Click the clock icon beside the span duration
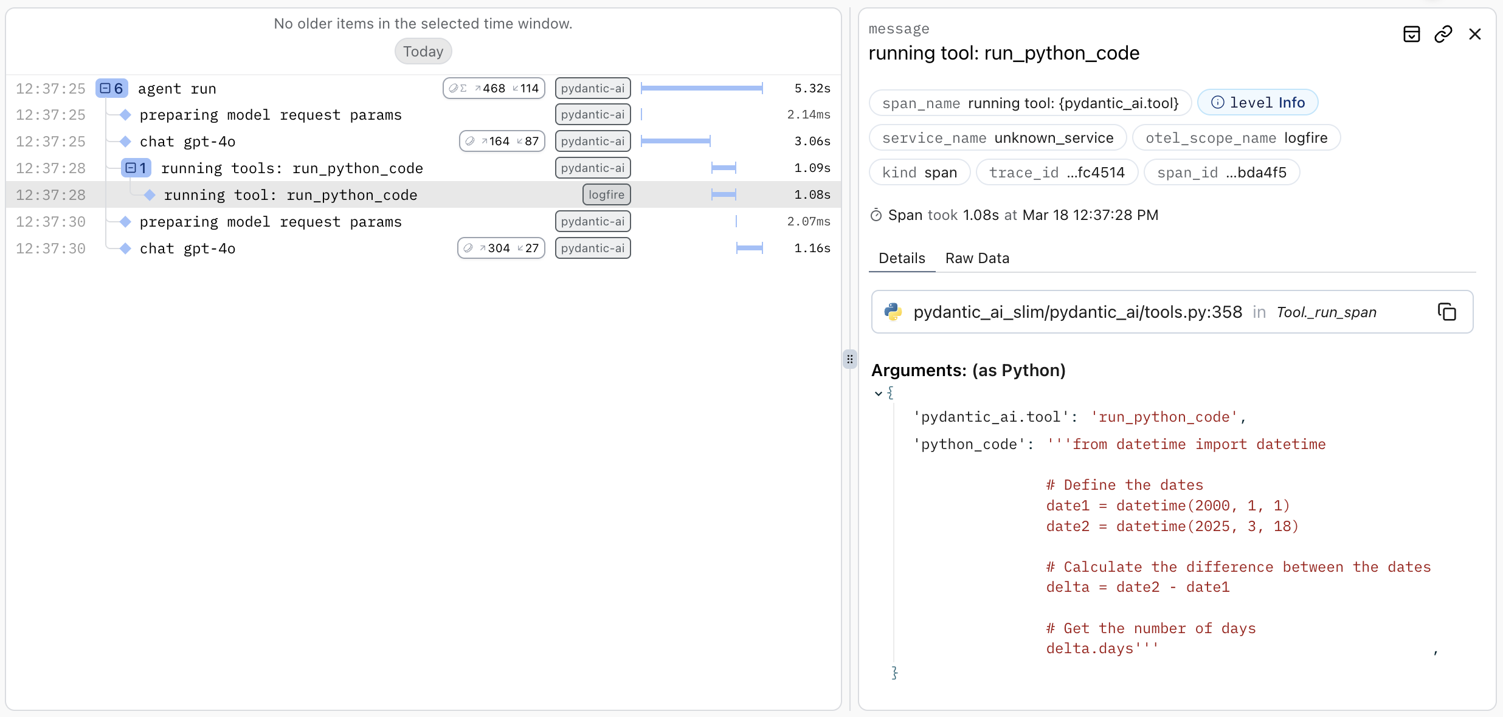The height and width of the screenshot is (717, 1503). pos(876,214)
